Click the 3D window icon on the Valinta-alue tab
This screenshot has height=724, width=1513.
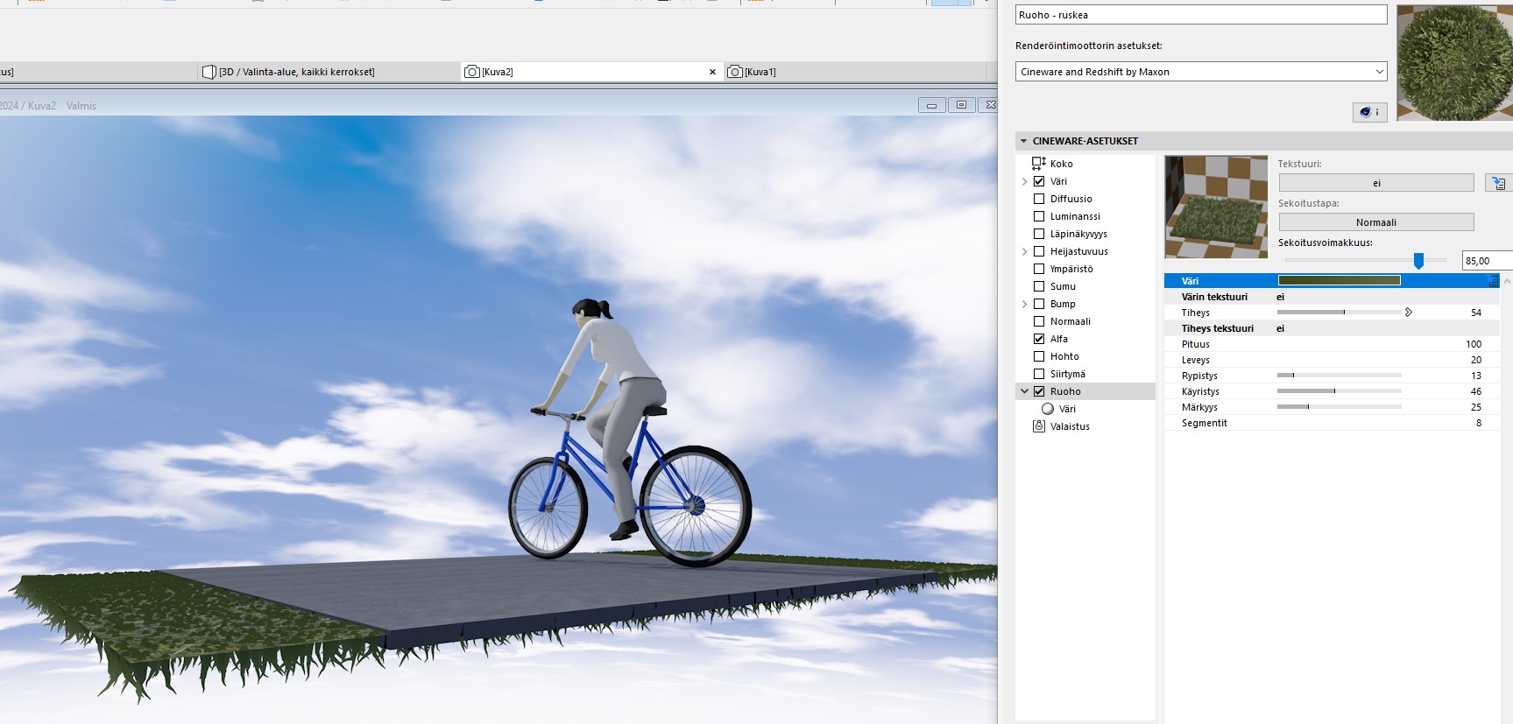click(209, 72)
